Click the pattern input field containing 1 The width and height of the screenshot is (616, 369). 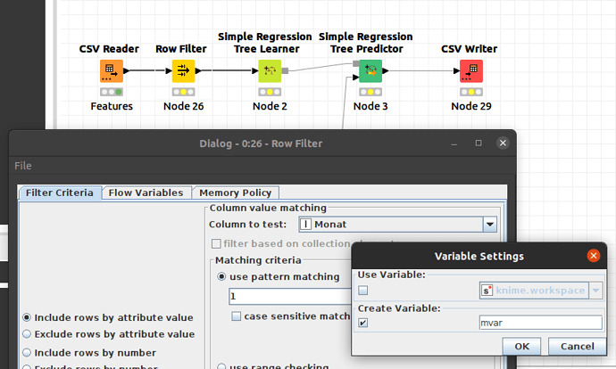(x=290, y=297)
